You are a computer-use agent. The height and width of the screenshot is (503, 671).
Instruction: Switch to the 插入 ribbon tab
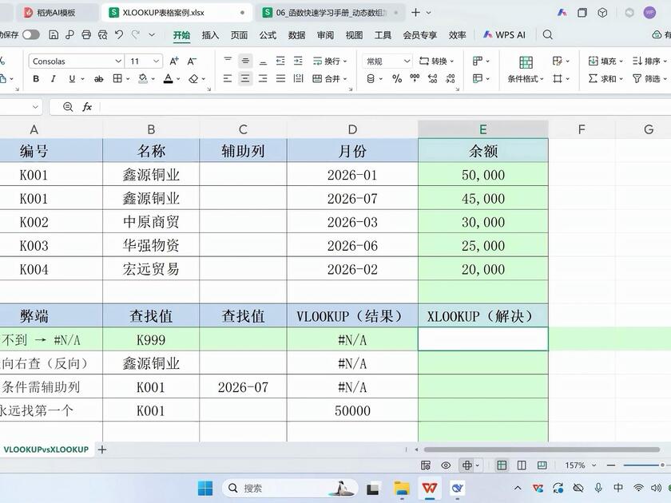[x=210, y=35]
